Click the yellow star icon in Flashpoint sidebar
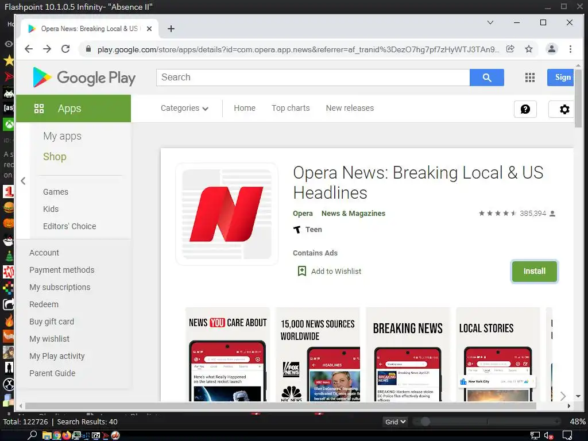This screenshot has width=588, height=441. (x=9, y=60)
